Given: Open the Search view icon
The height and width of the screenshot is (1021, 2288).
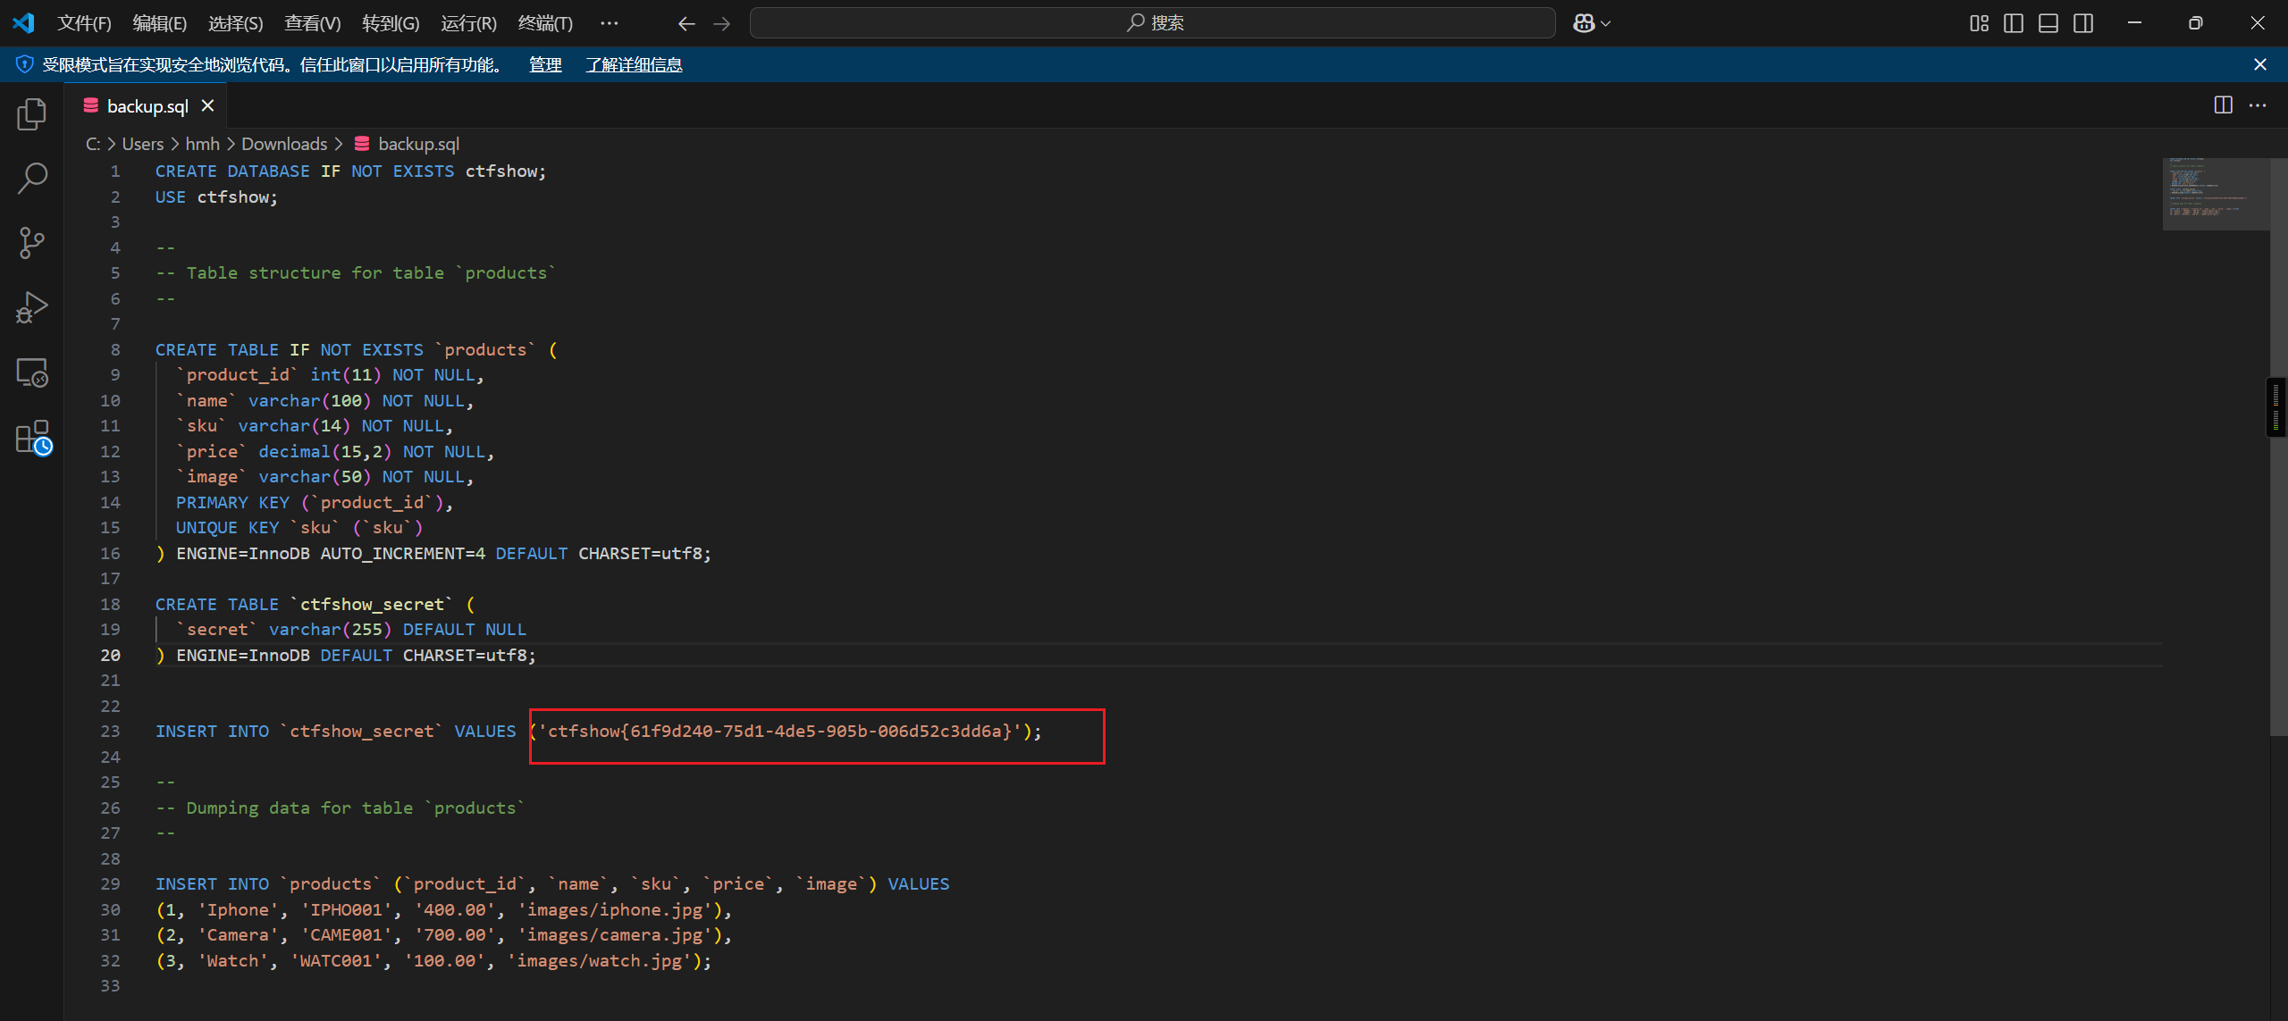Looking at the screenshot, I should [x=32, y=179].
